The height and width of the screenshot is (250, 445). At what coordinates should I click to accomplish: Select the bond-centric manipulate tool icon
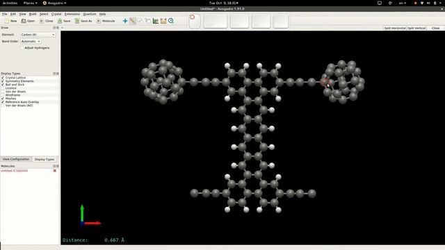156,21
